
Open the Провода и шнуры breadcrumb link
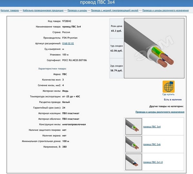tap(77, 10)
